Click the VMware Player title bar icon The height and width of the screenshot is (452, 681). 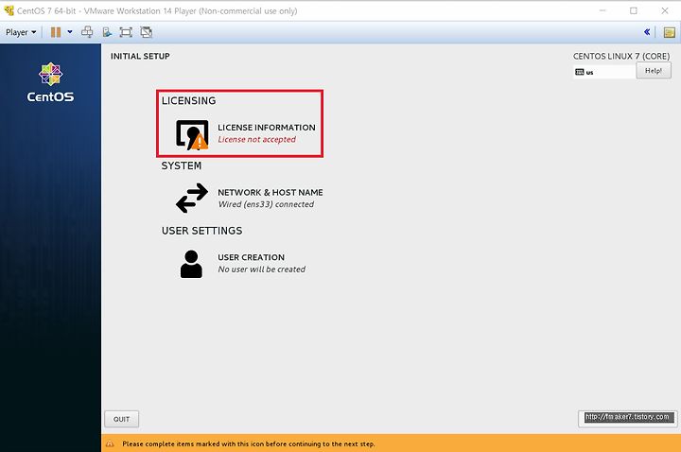coord(9,10)
